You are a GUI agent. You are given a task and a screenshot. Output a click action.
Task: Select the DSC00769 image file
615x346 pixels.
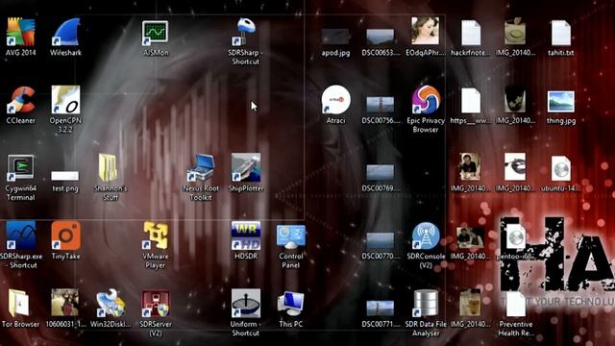point(381,173)
